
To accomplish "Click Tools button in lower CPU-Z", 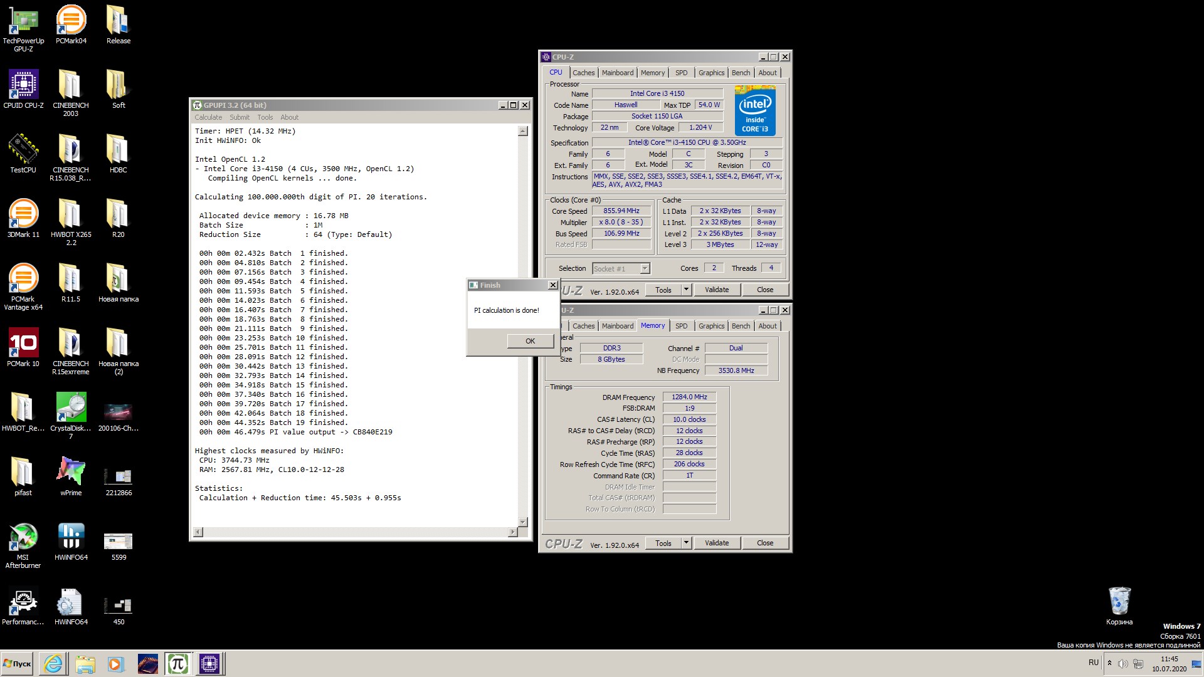I will tap(663, 543).
